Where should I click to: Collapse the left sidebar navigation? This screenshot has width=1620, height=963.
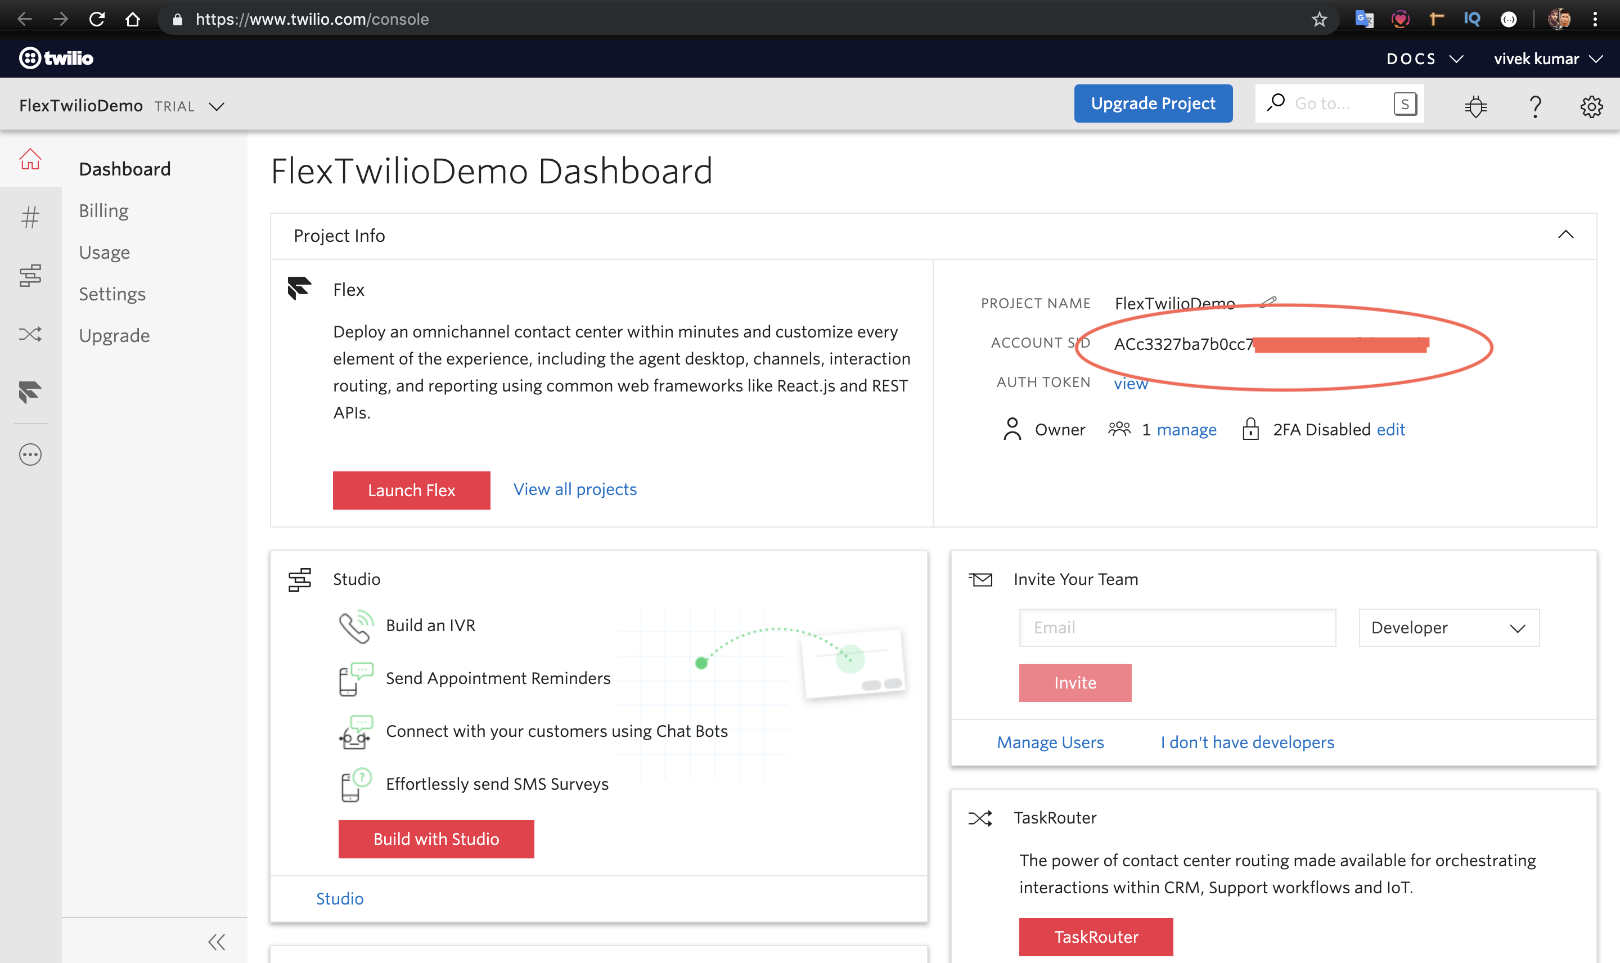(x=216, y=942)
